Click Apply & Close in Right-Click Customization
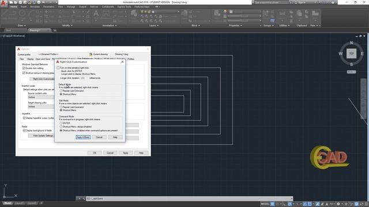Screen dimensions: 369x207 83,137
